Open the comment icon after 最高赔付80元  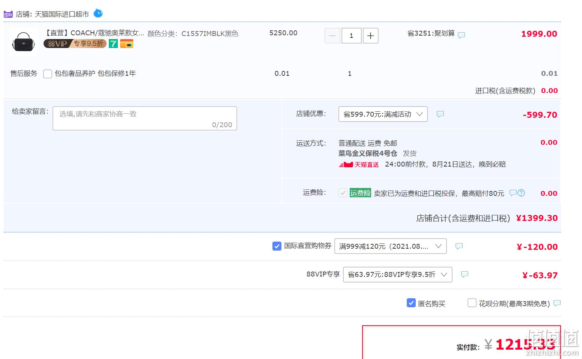pyautogui.click(x=513, y=193)
